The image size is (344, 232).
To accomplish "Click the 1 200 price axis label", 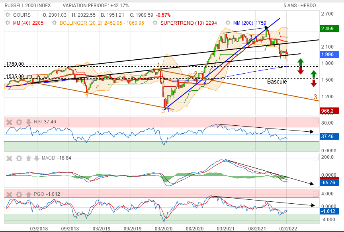I will tap(327, 96).
